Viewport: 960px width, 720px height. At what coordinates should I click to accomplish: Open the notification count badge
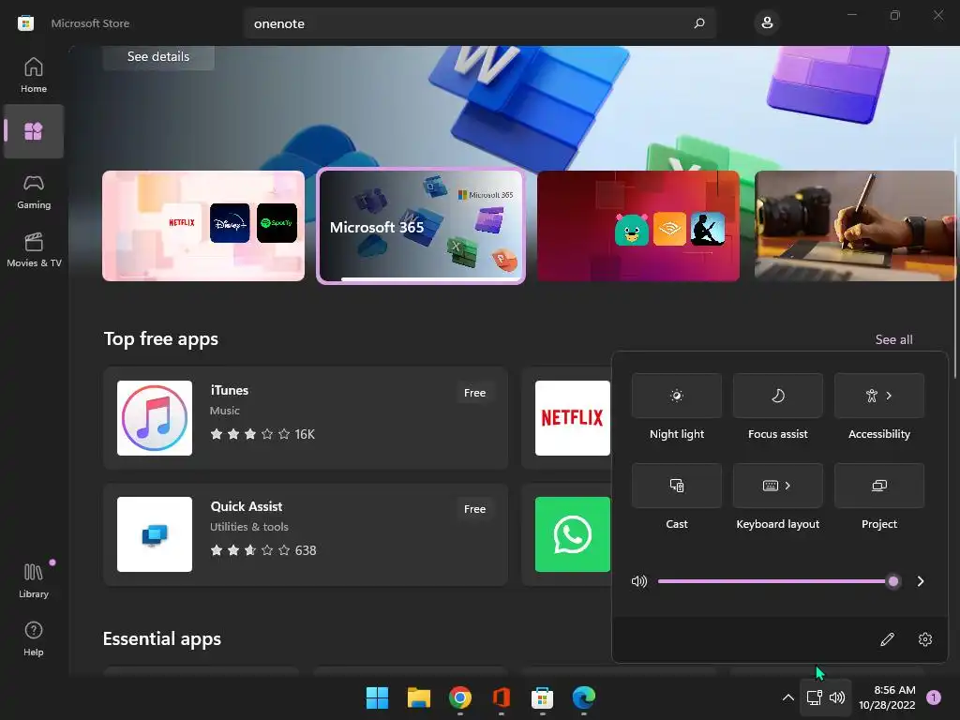coord(934,697)
